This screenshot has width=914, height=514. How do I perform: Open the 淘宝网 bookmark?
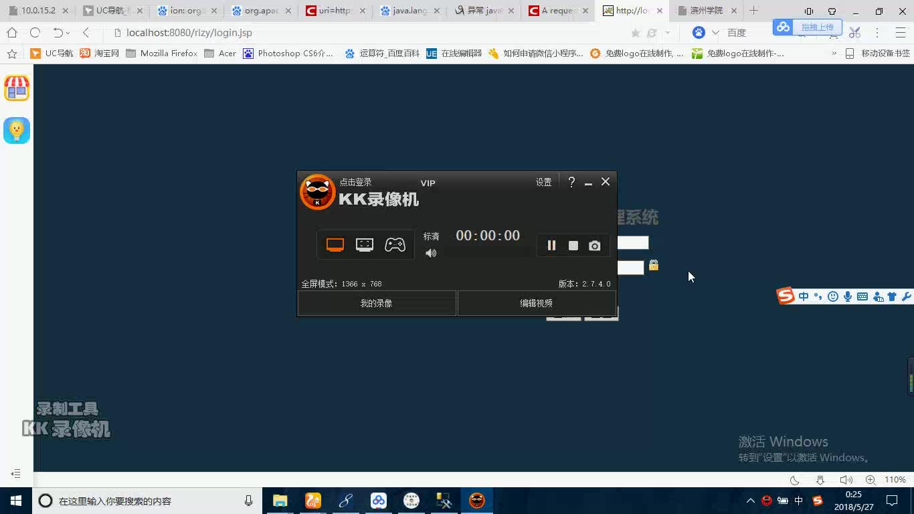[x=100, y=54]
